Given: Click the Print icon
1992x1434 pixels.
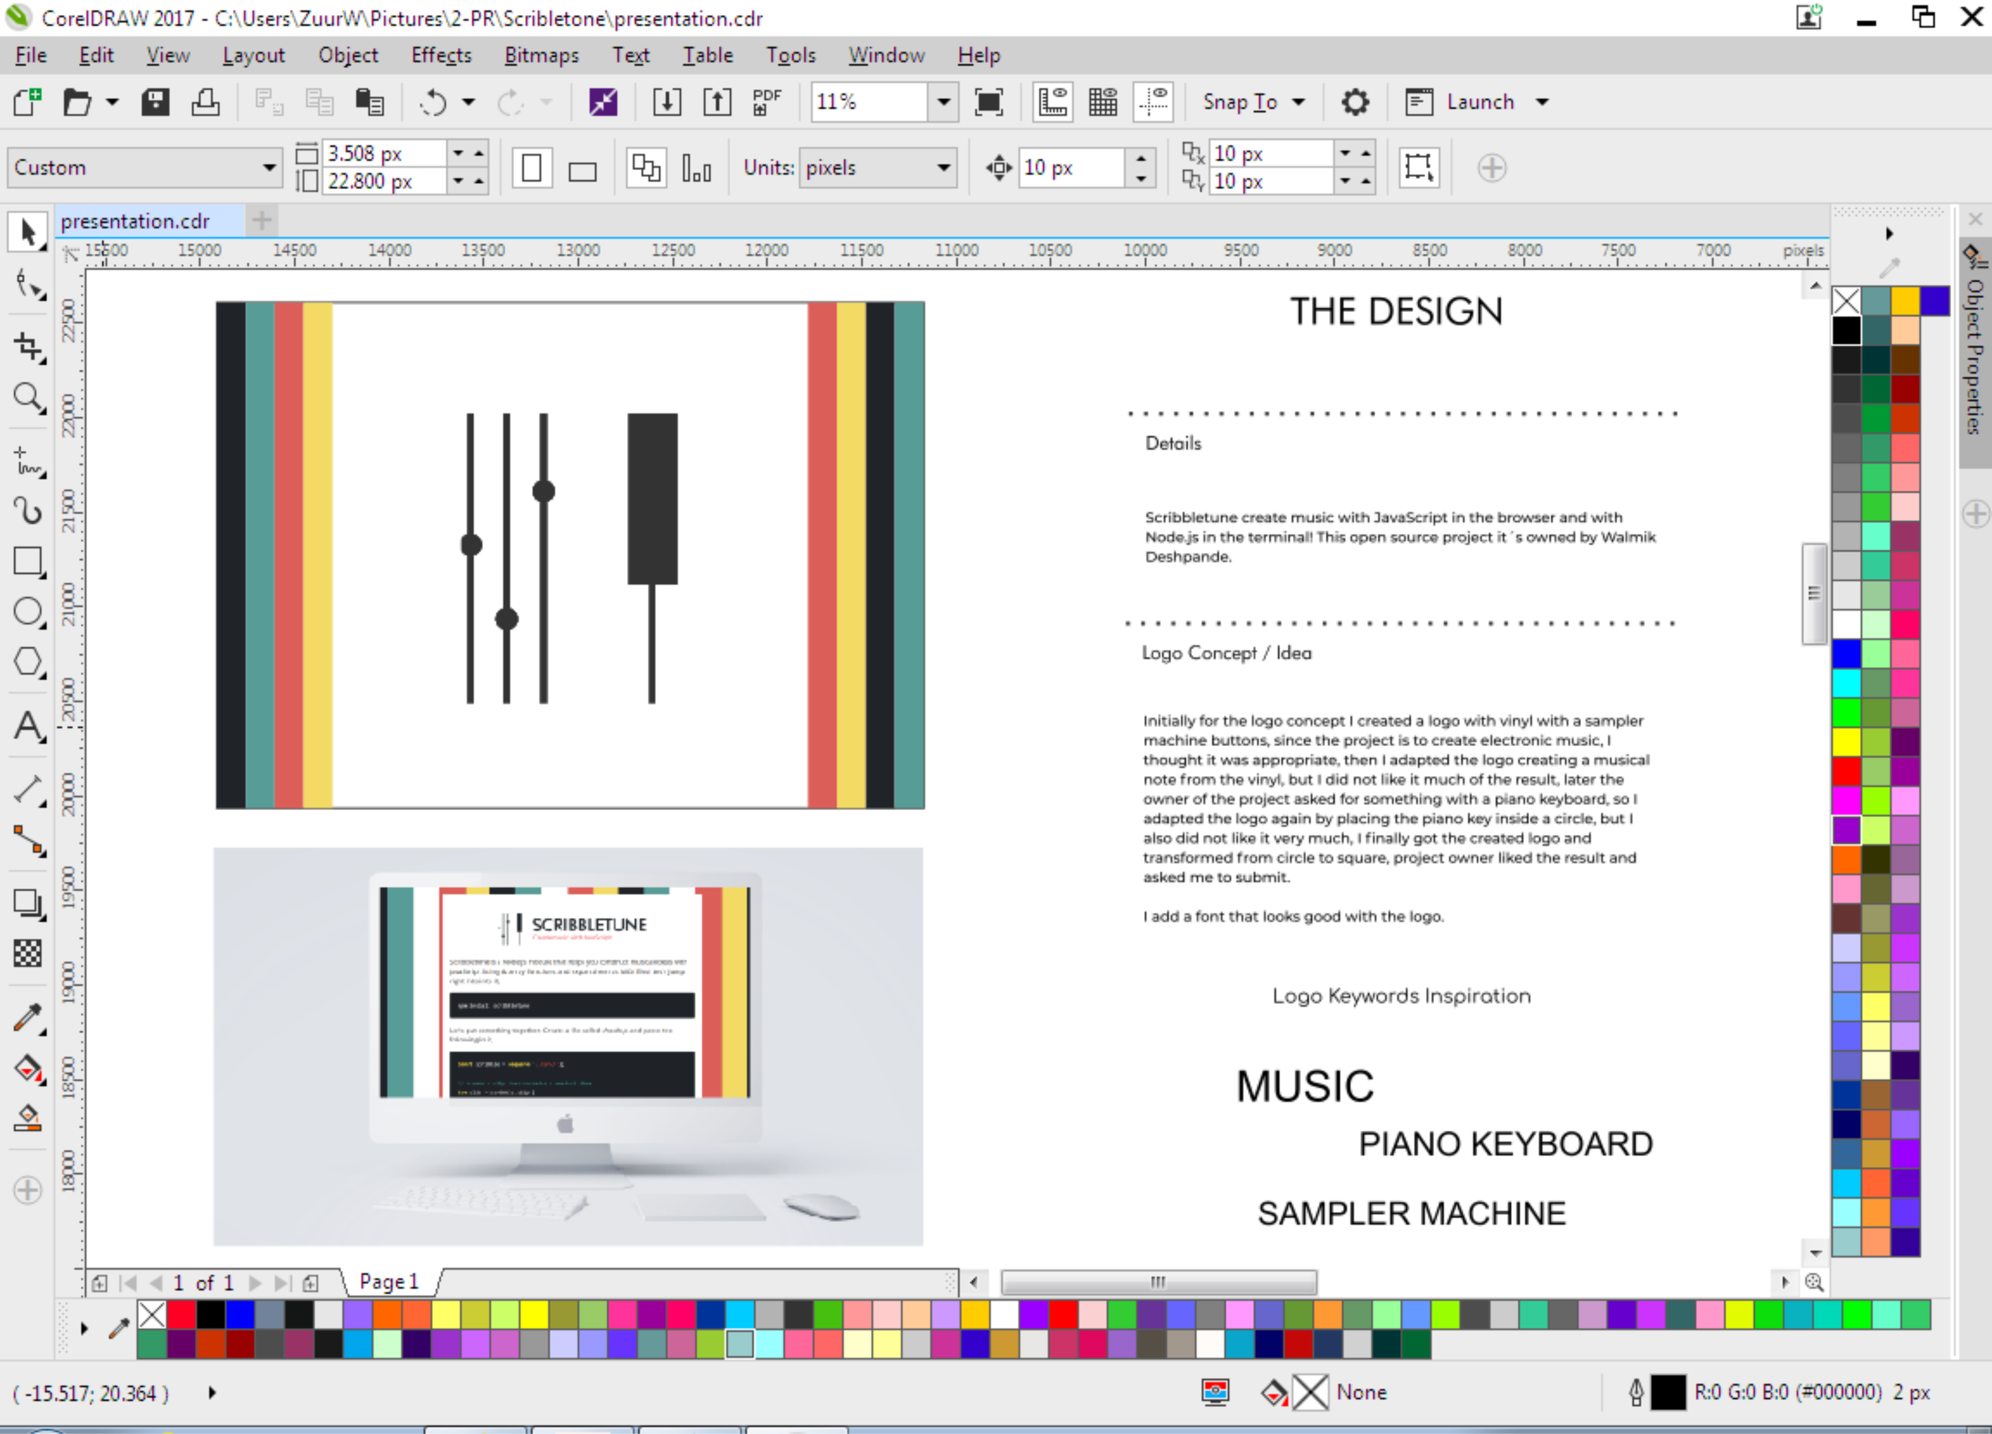Looking at the screenshot, I should pos(205,102).
